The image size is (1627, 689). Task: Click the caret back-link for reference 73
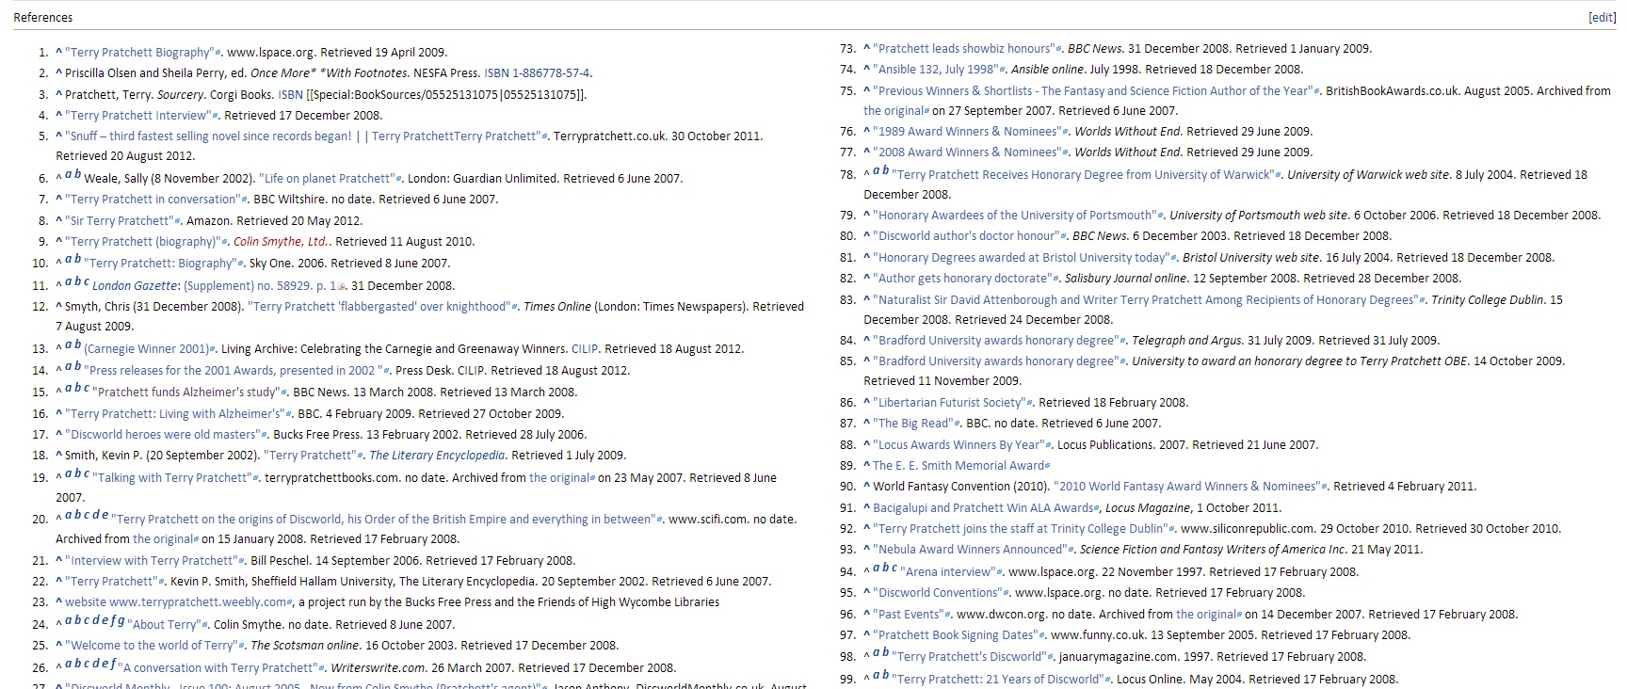coord(866,49)
